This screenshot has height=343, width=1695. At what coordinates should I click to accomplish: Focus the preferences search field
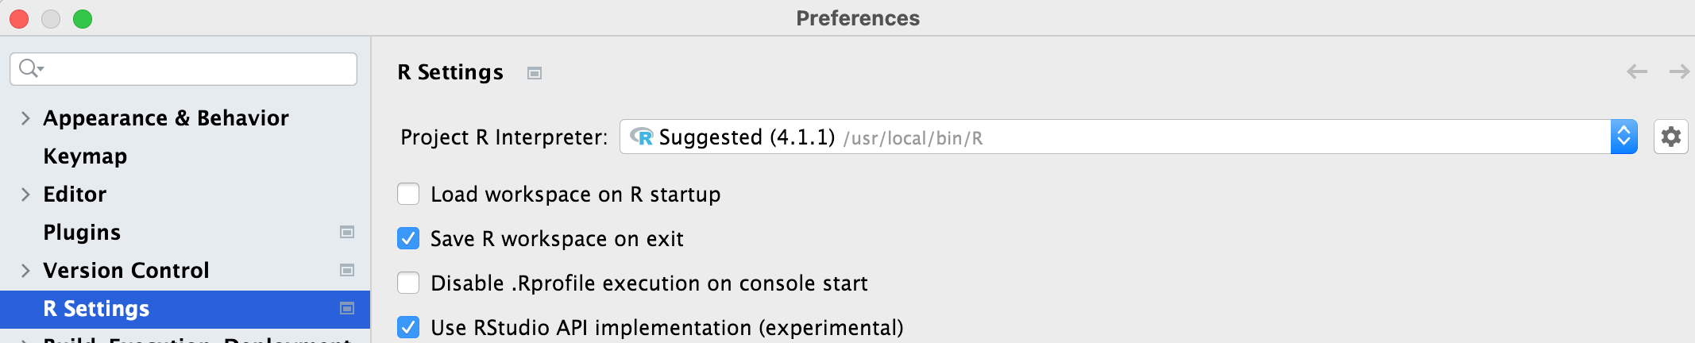[199, 69]
